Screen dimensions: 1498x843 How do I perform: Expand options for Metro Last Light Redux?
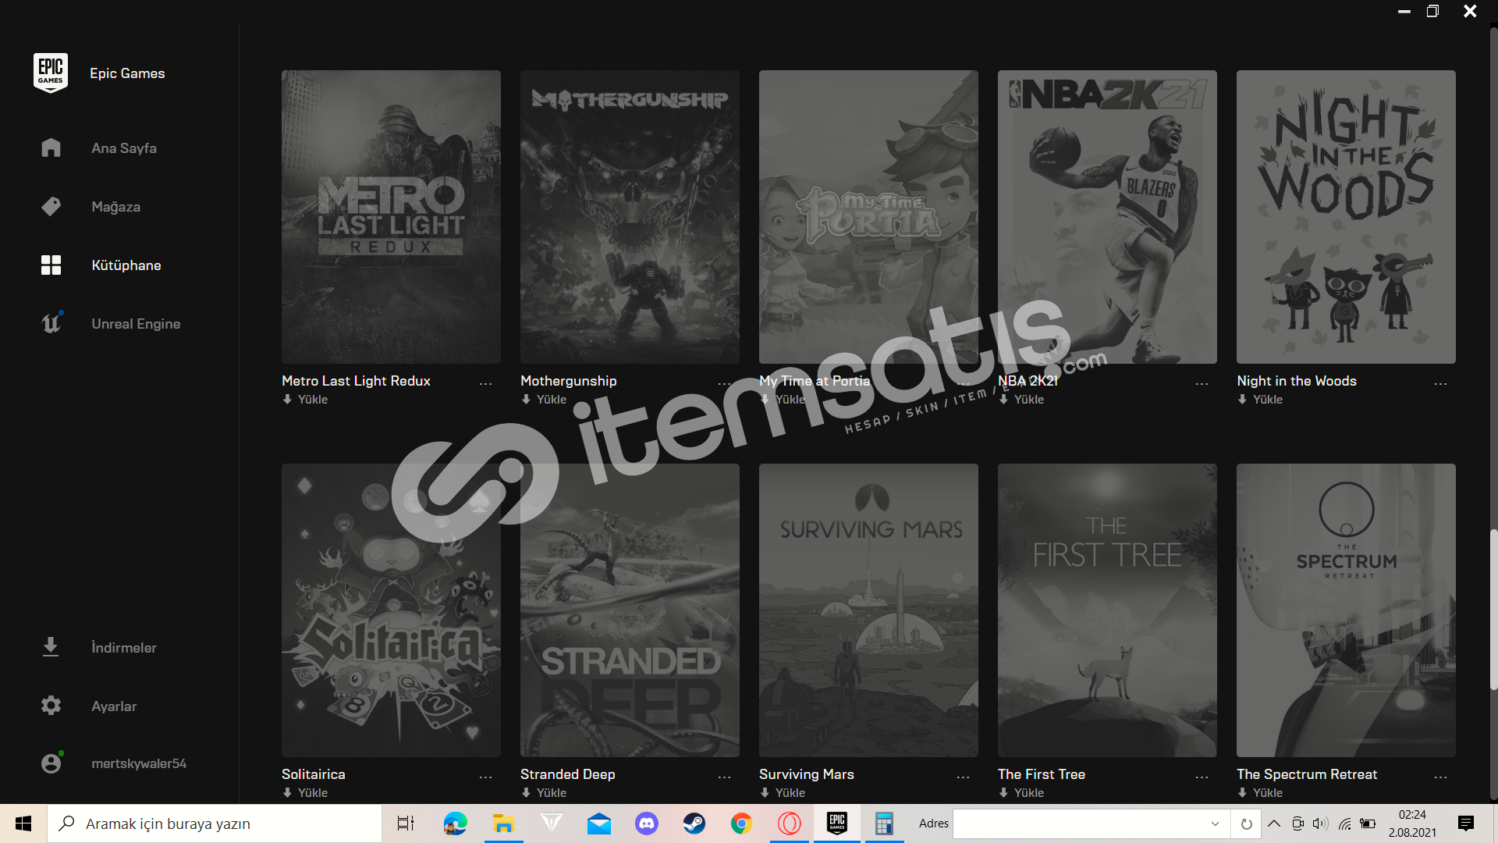(485, 383)
